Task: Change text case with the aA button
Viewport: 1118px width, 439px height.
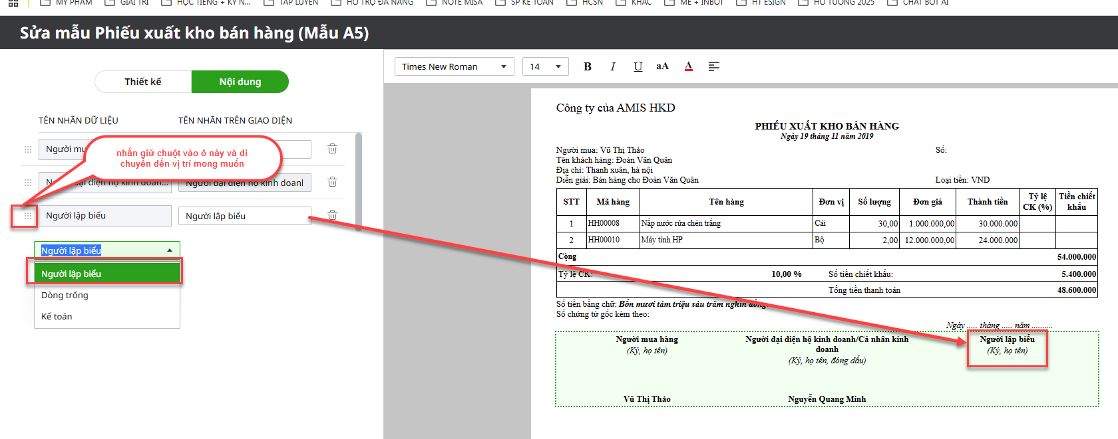Action: pos(662,66)
